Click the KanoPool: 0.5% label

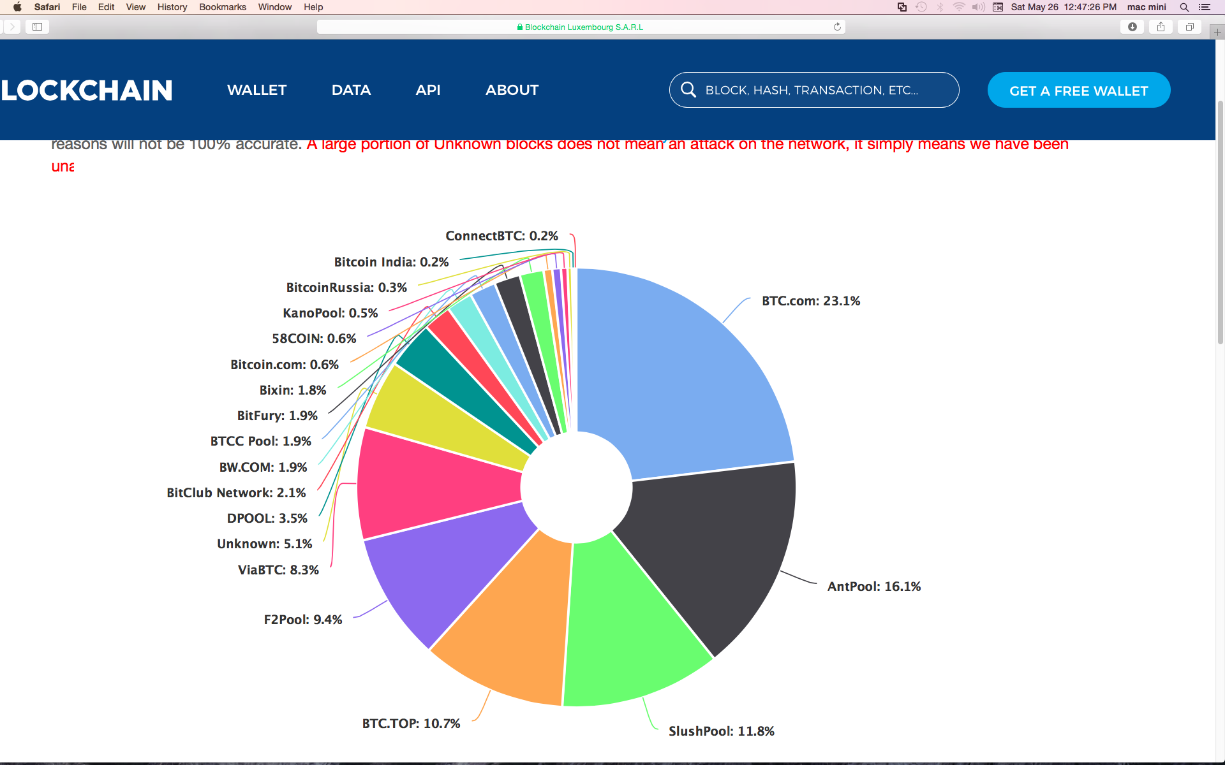click(x=330, y=313)
